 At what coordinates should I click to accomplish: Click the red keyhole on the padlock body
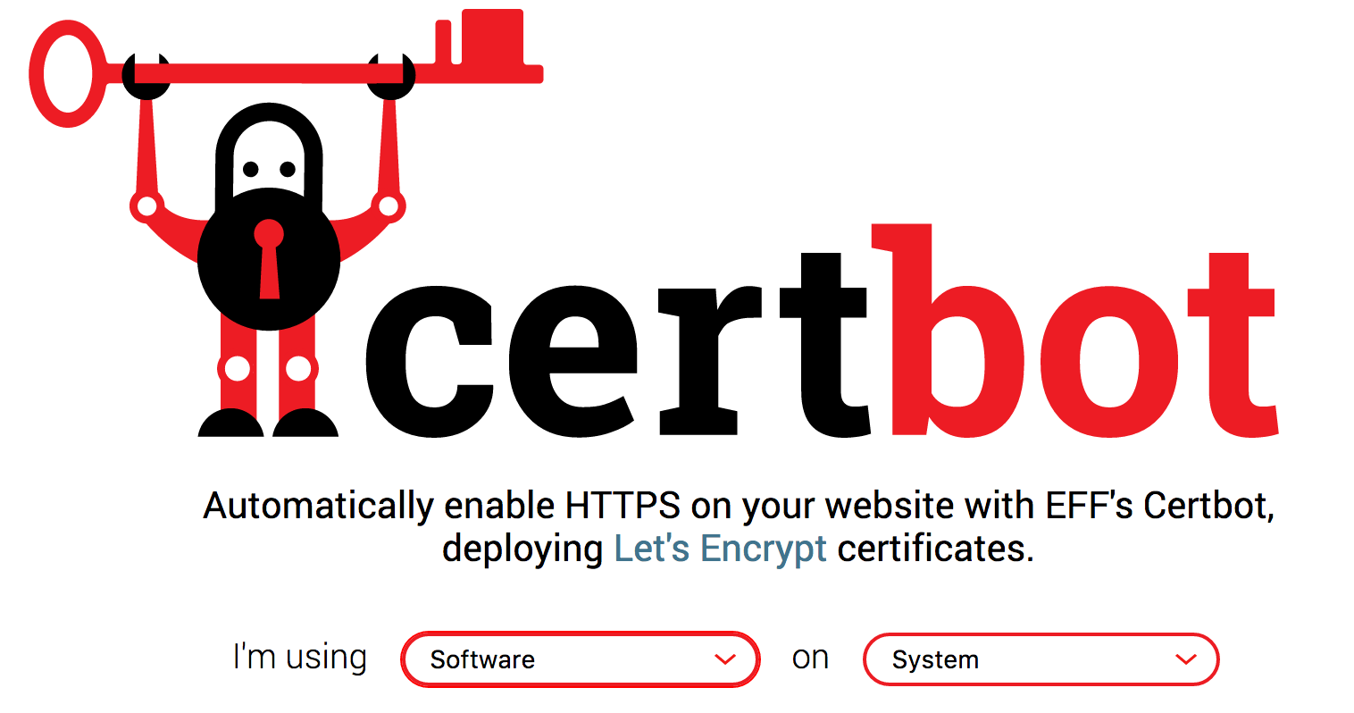click(269, 259)
